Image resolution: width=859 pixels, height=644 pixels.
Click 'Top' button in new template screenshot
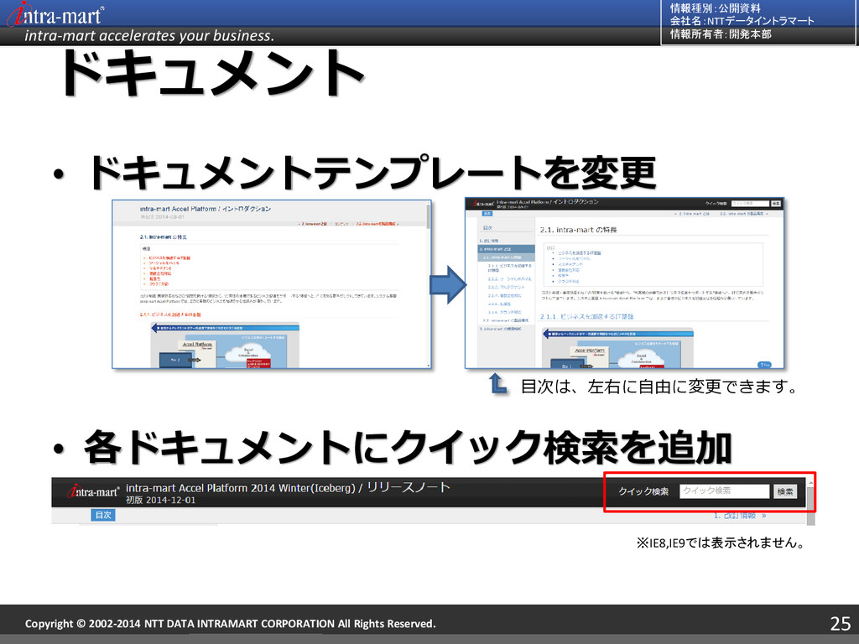[763, 364]
